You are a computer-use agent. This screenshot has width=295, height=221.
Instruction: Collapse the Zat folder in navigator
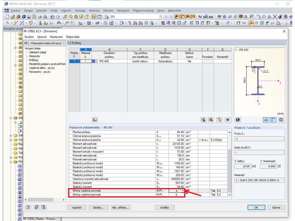click(11, 118)
